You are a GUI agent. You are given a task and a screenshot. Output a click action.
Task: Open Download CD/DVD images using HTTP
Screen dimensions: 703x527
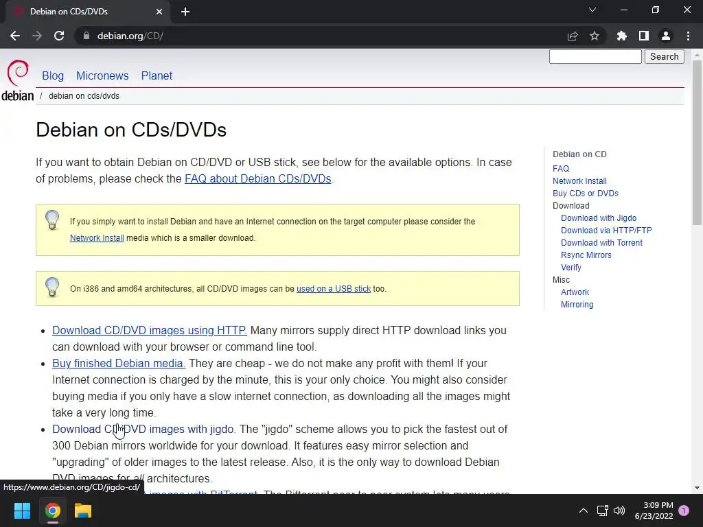click(149, 330)
